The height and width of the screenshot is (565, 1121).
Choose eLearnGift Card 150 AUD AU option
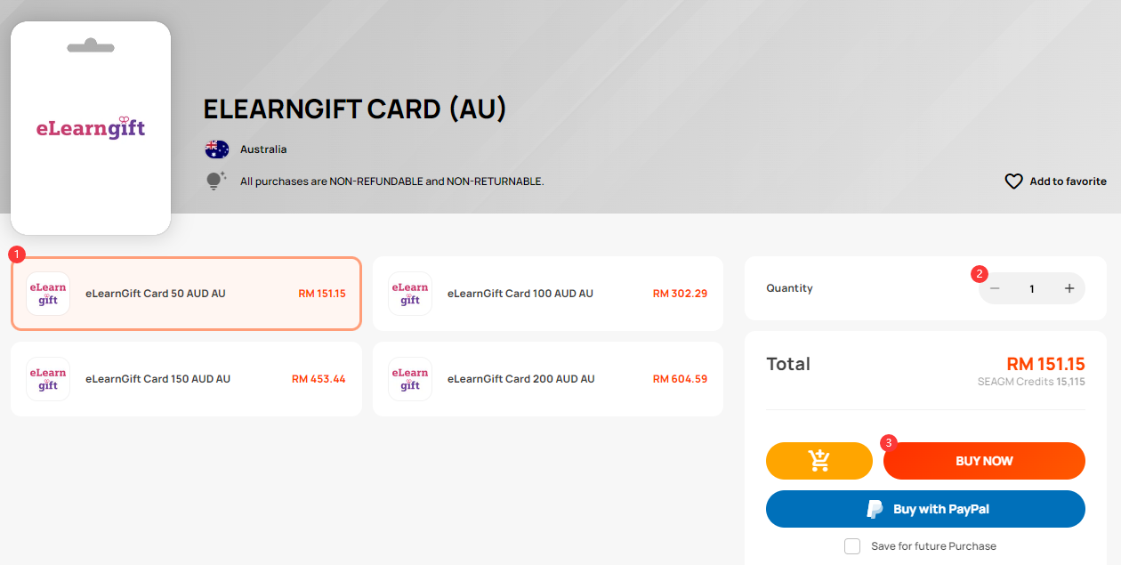point(186,379)
